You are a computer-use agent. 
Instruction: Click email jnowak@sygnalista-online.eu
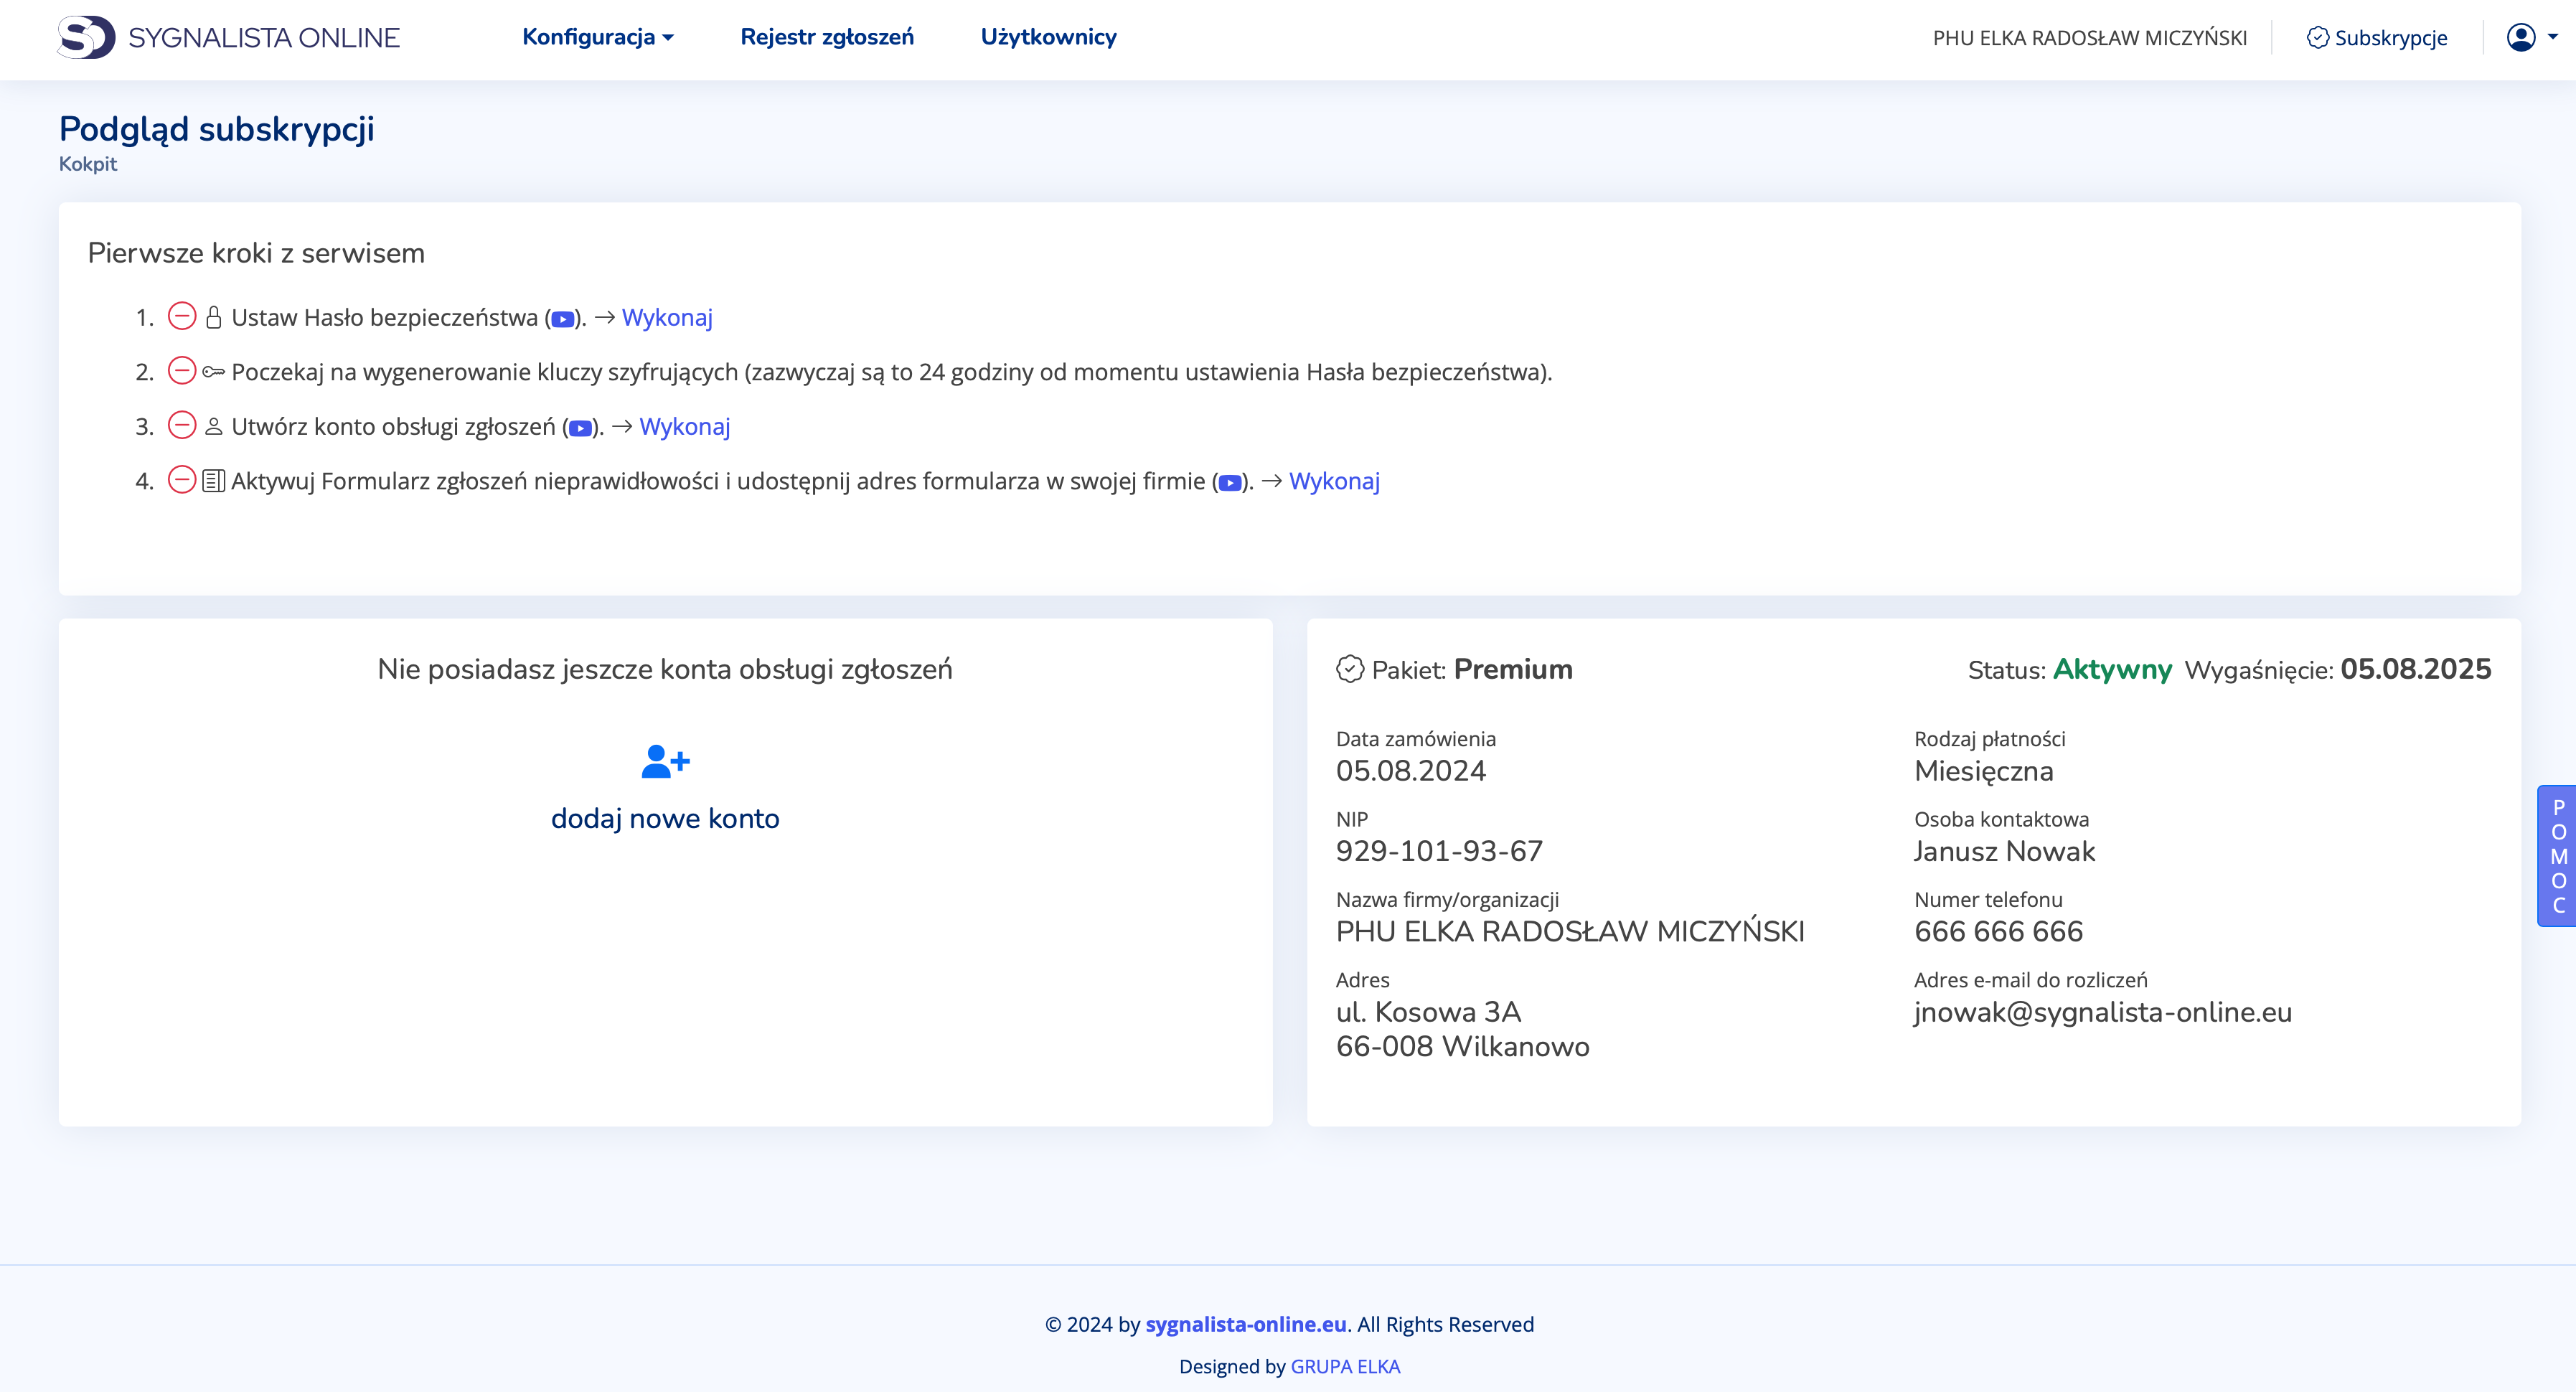(2103, 1012)
